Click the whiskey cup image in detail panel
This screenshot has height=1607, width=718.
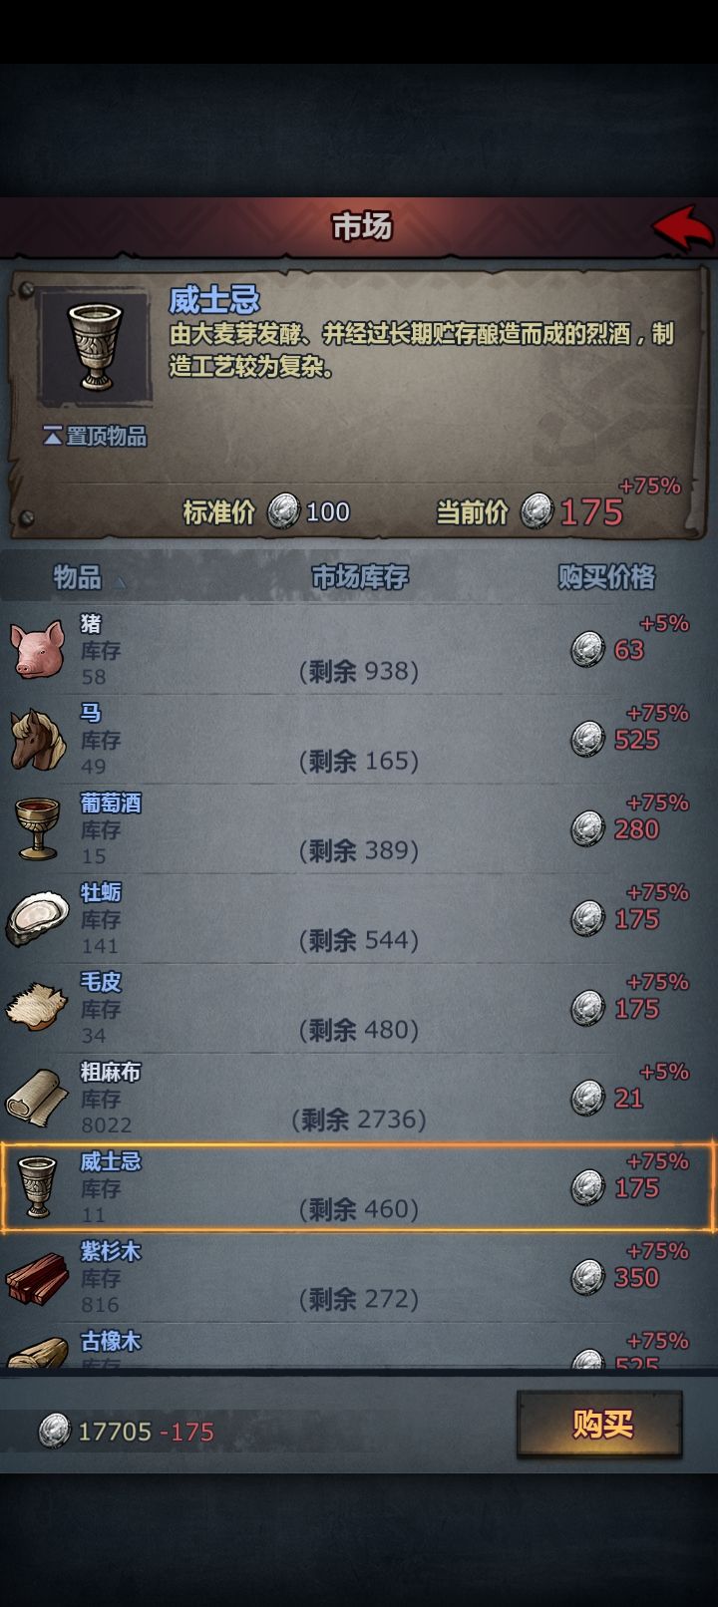[95, 348]
